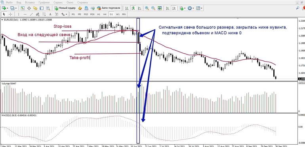
Task: Toggle chart auto-scroll to latest bar
Action: (x=168, y=8)
